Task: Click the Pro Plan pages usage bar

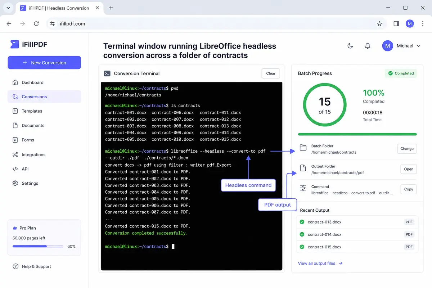Action: [x=38, y=247]
